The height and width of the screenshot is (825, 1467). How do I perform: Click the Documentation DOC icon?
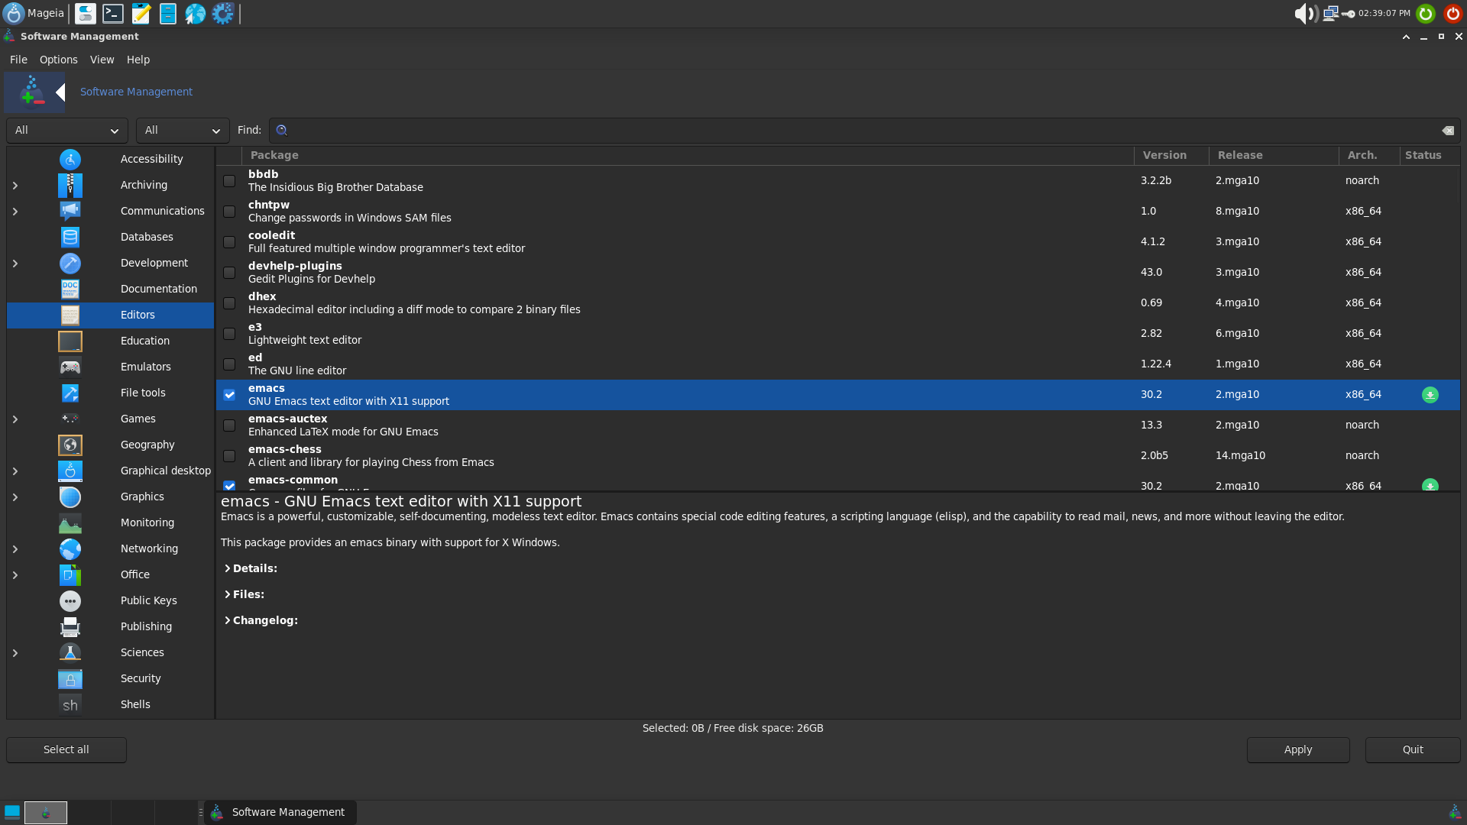click(x=70, y=289)
